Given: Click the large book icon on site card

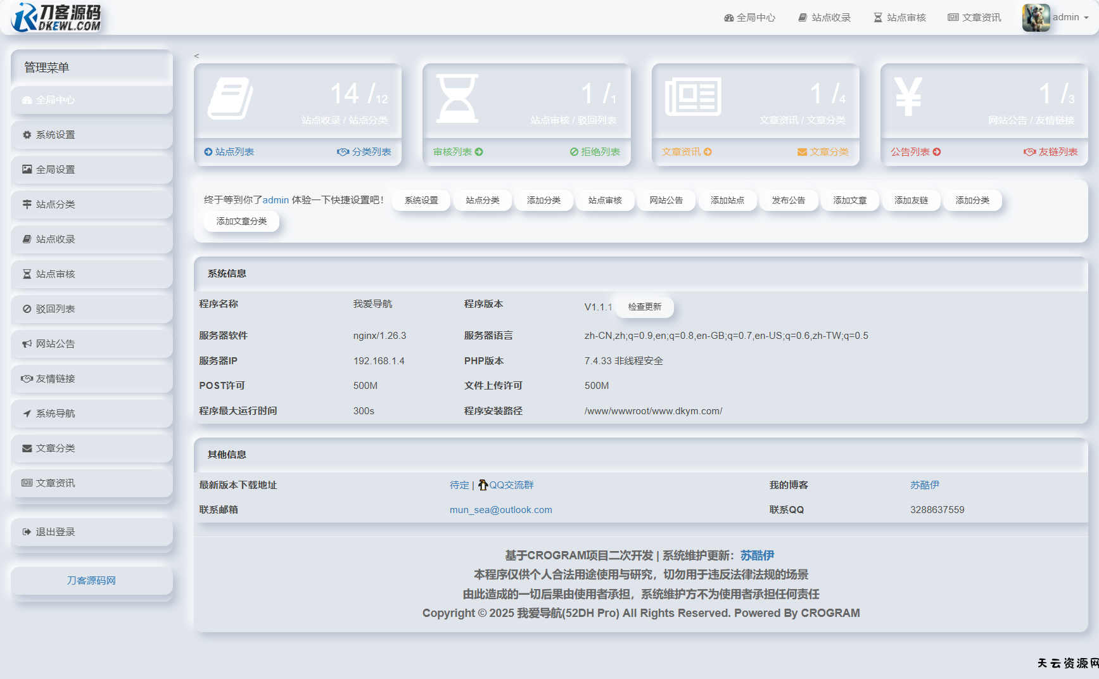Looking at the screenshot, I should pos(231,98).
